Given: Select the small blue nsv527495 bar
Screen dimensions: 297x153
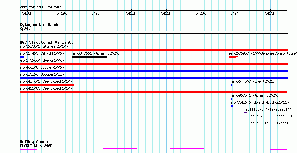Looking at the screenshot, I should coord(22,57).
